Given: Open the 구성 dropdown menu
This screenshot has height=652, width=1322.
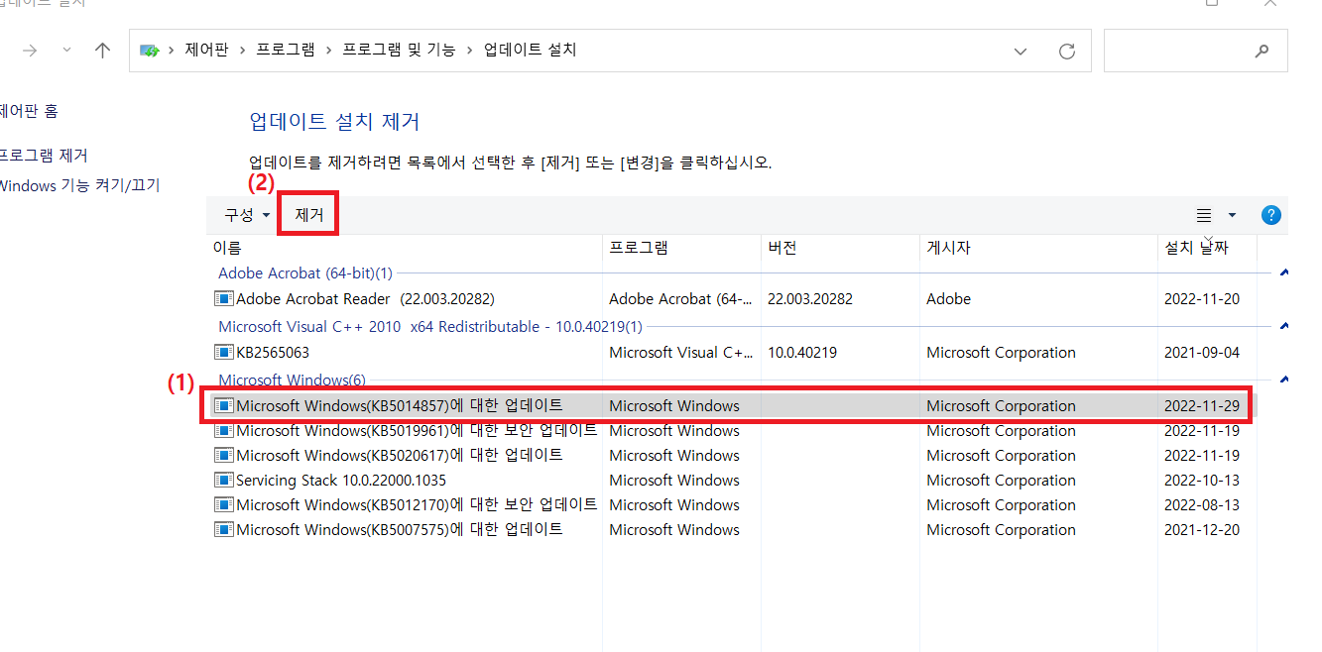Looking at the screenshot, I should click(247, 215).
